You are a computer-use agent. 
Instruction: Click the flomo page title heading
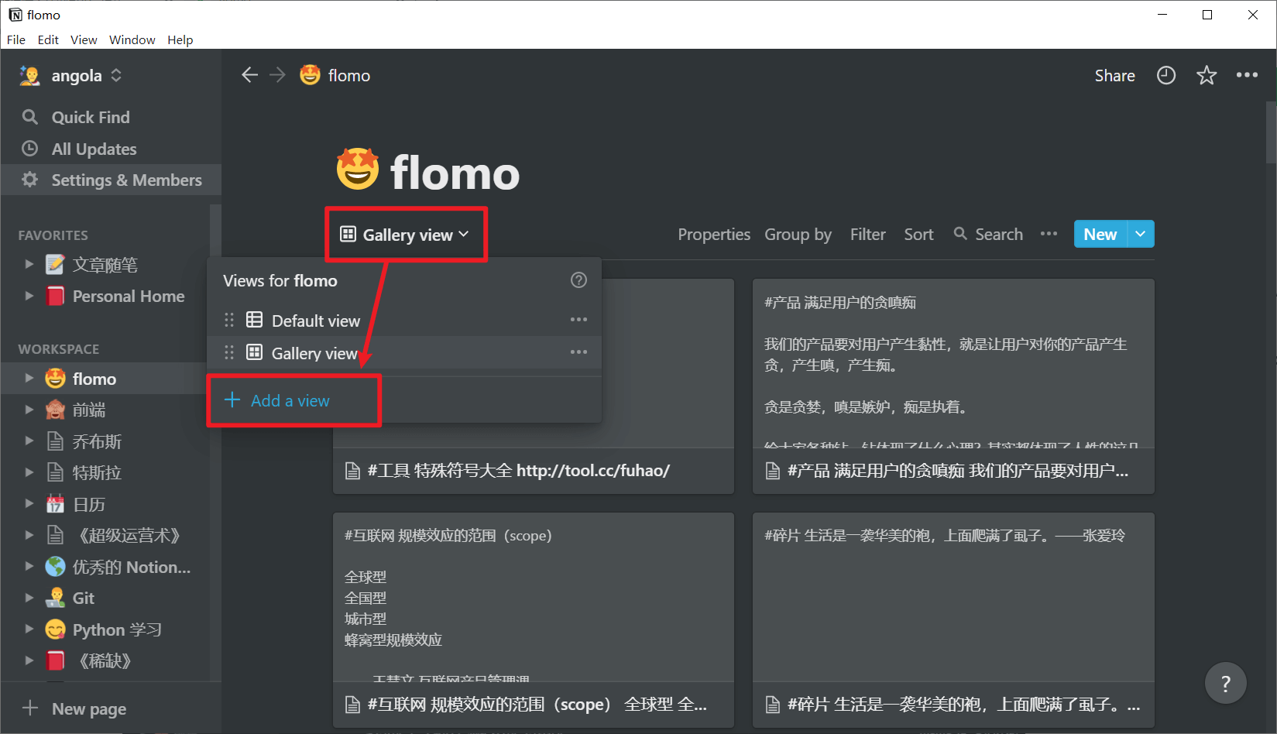coord(455,172)
